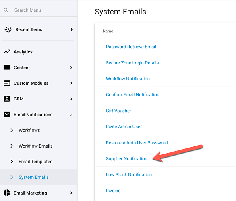The height and width of the screenshot is (201, 236).
Task: Click the Recent Items history icon
Action: click(x=8, y=29)
